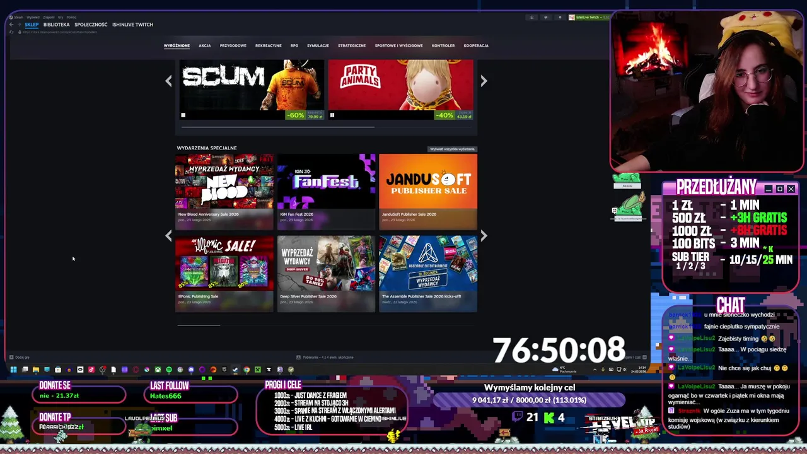Screen dimensions: 807x454
Task: Select the PRZYGODOWE category tab
Action: (x=233, y=45)
